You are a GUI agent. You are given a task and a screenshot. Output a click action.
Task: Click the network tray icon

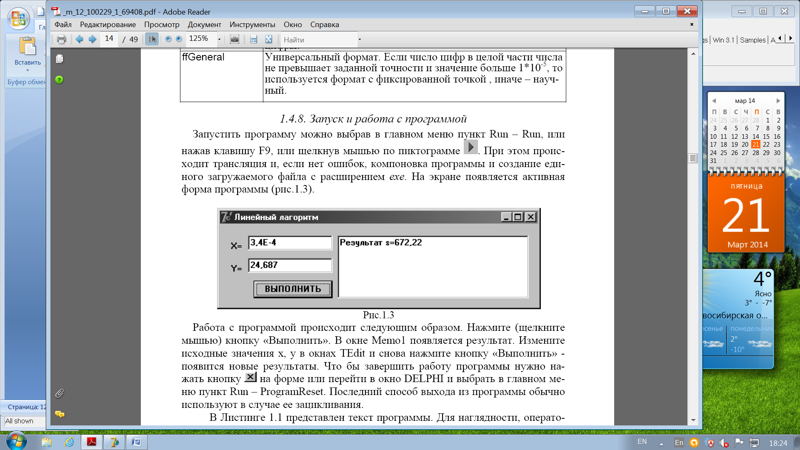754,443
